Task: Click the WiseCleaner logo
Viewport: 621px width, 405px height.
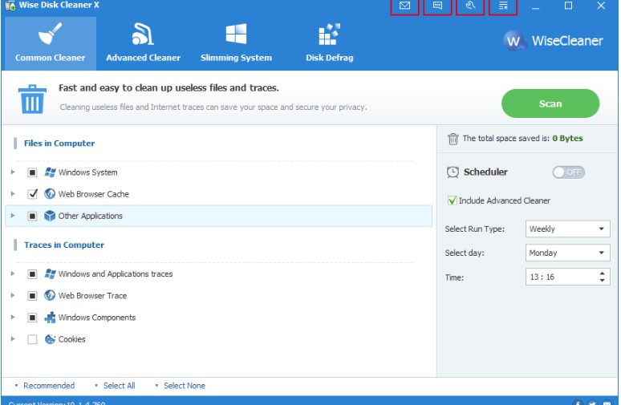Action: click(554, 40)
